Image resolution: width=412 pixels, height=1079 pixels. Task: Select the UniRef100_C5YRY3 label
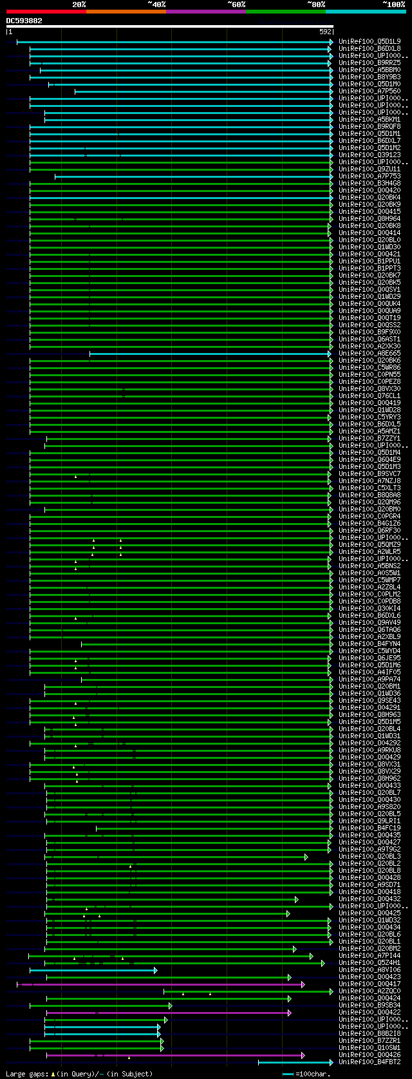tap(370, 417)
